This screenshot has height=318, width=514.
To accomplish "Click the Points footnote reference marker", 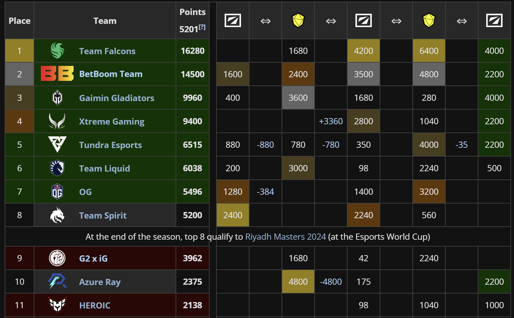I will click(202, 27).
